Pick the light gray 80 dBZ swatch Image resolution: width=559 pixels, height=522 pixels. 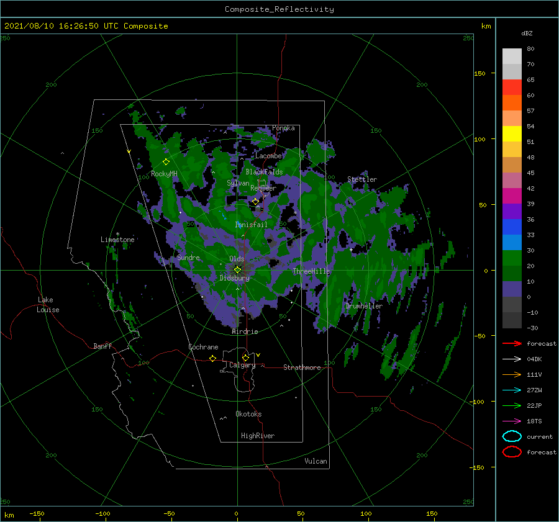coord(512,56)
